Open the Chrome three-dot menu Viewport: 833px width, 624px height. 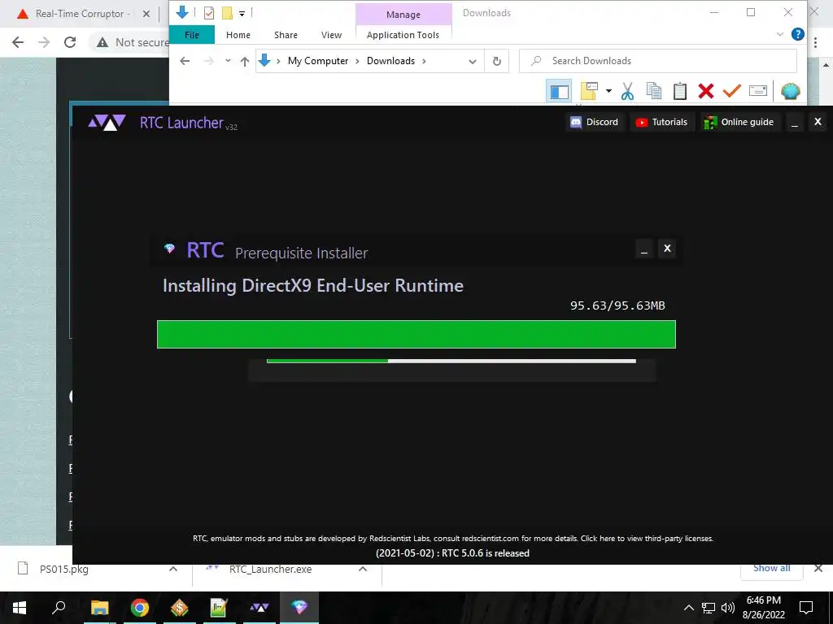[x=815, y=42]
